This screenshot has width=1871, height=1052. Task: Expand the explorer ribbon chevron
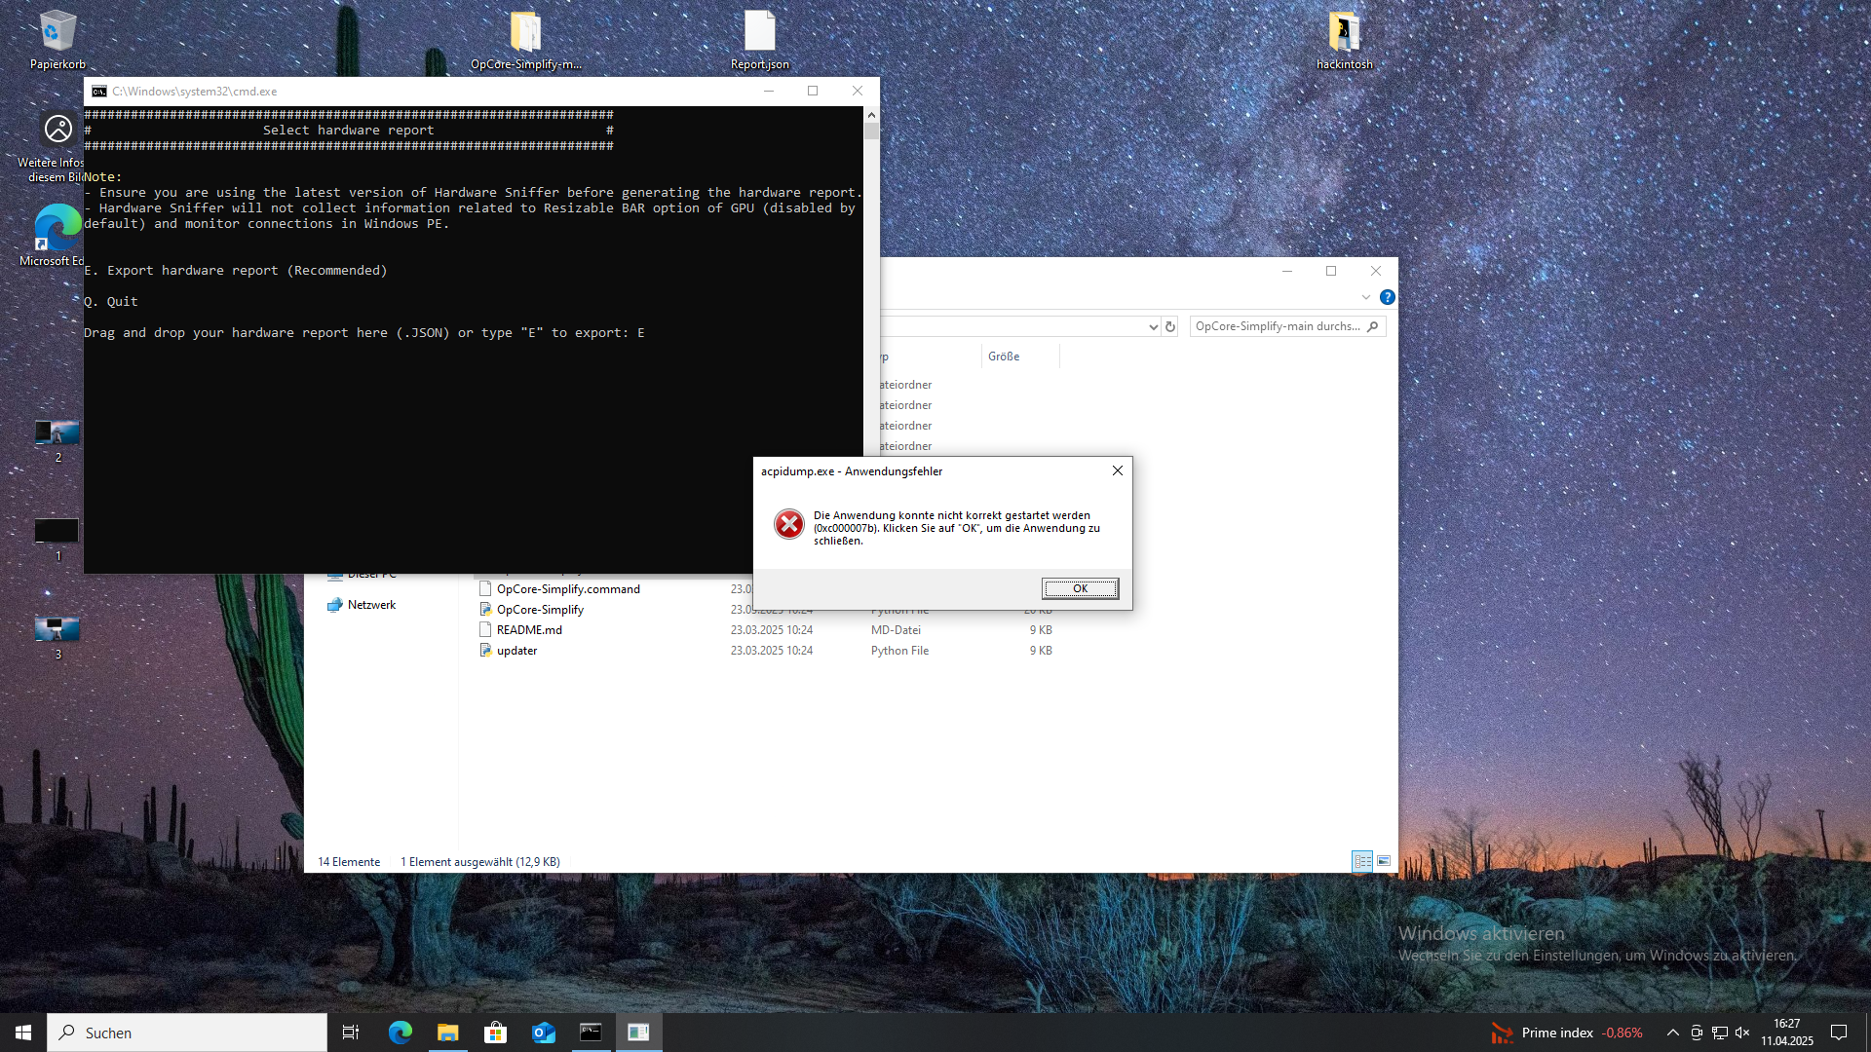[x=1366, y=297]
